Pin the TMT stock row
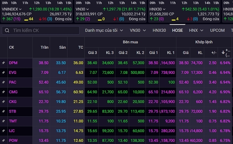Viewport: 233px width, 144px height. tap(3, 121)
